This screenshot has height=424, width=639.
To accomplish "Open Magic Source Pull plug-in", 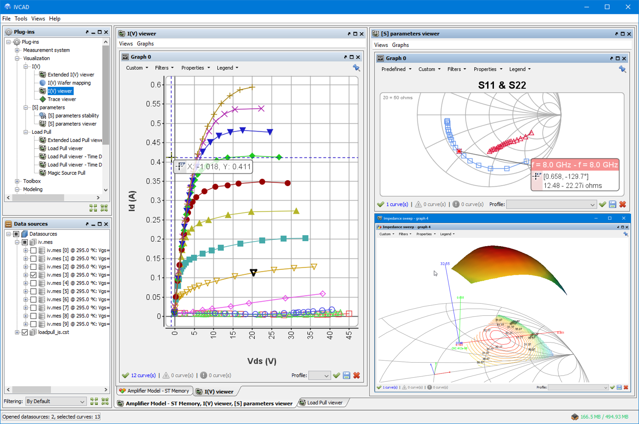I will point(66,173).
